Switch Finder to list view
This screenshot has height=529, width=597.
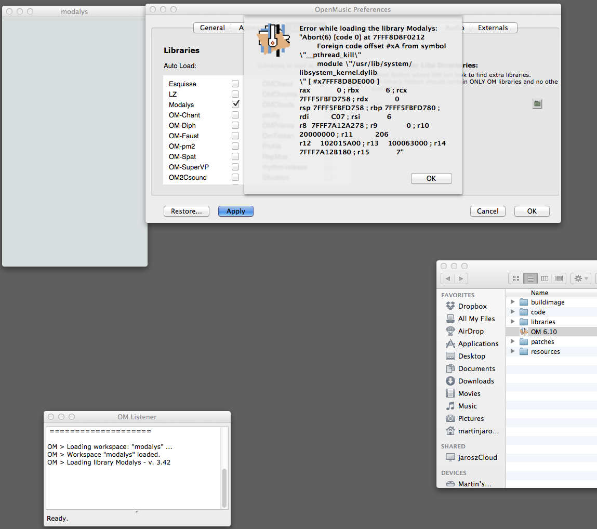tap(530, 279)
